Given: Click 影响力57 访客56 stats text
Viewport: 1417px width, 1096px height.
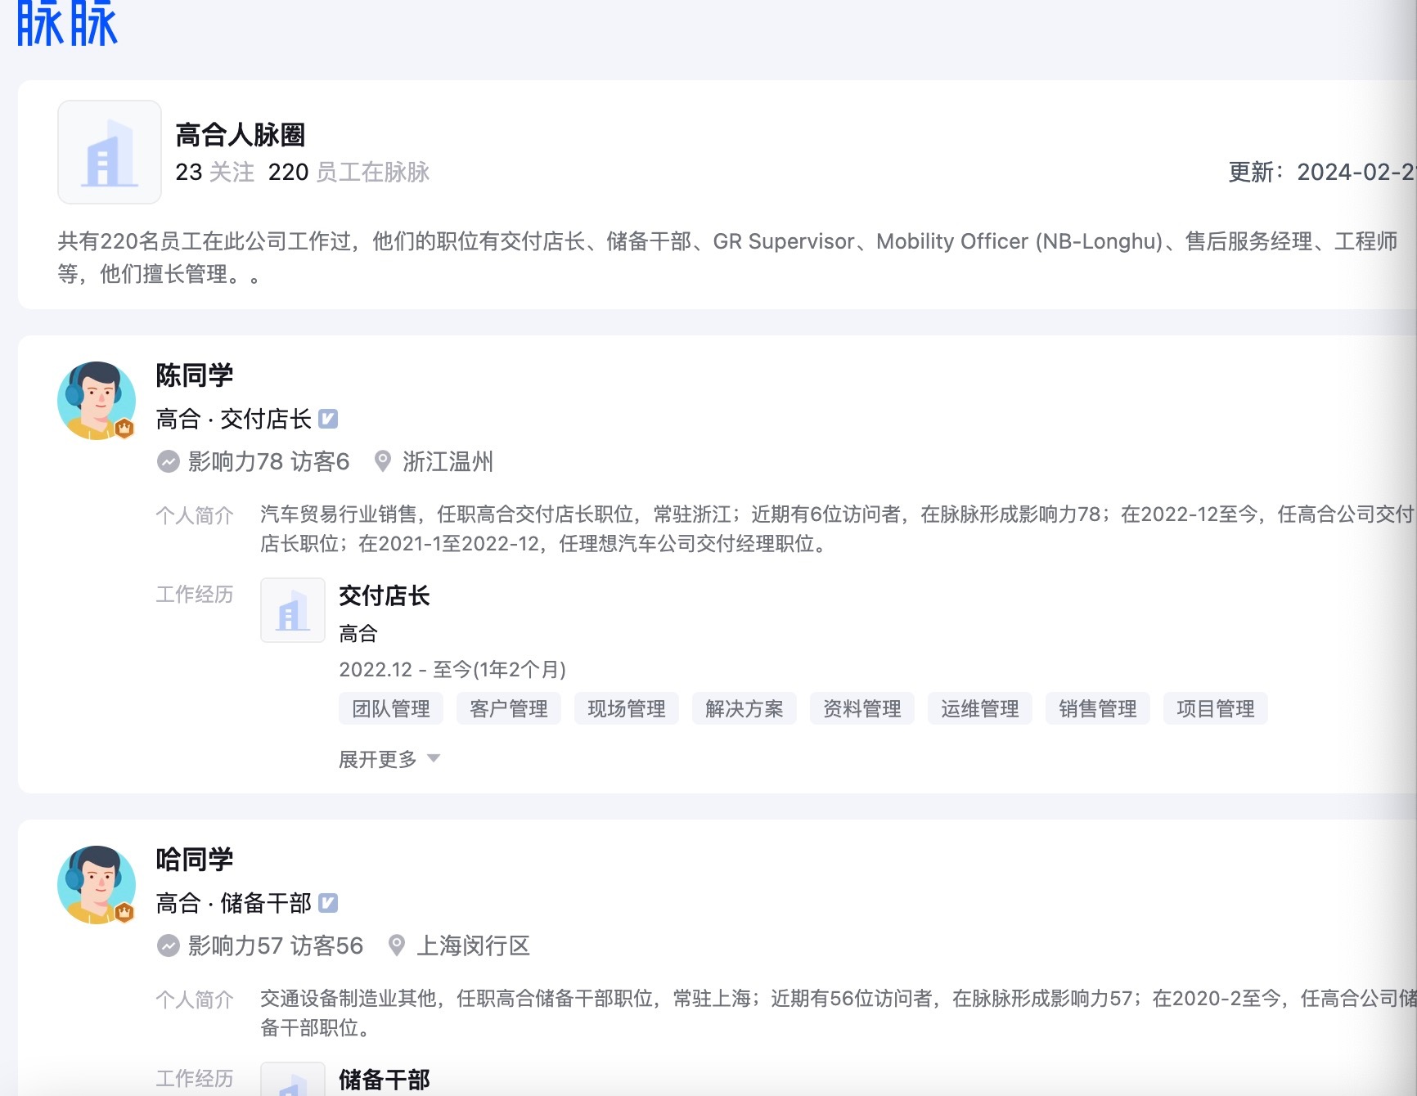Looking at the screenshot, I should 276,946.
